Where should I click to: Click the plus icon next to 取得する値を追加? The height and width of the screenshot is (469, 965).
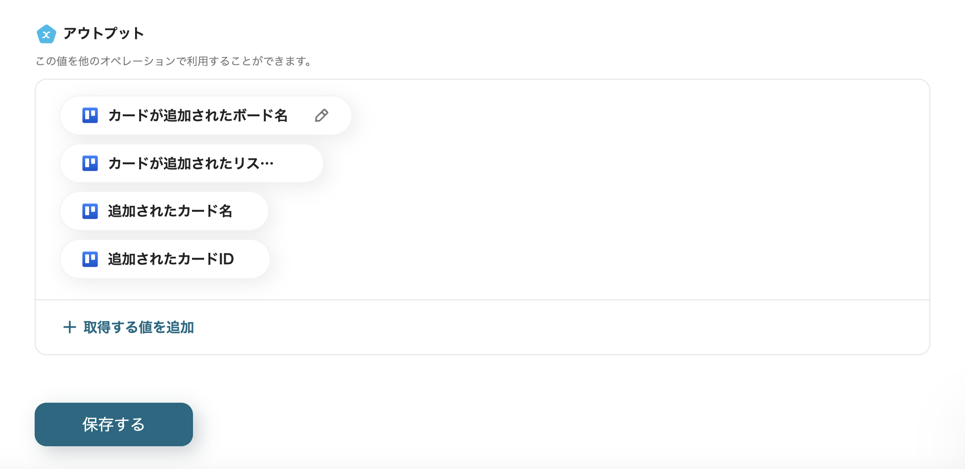(x=69, y=327)
